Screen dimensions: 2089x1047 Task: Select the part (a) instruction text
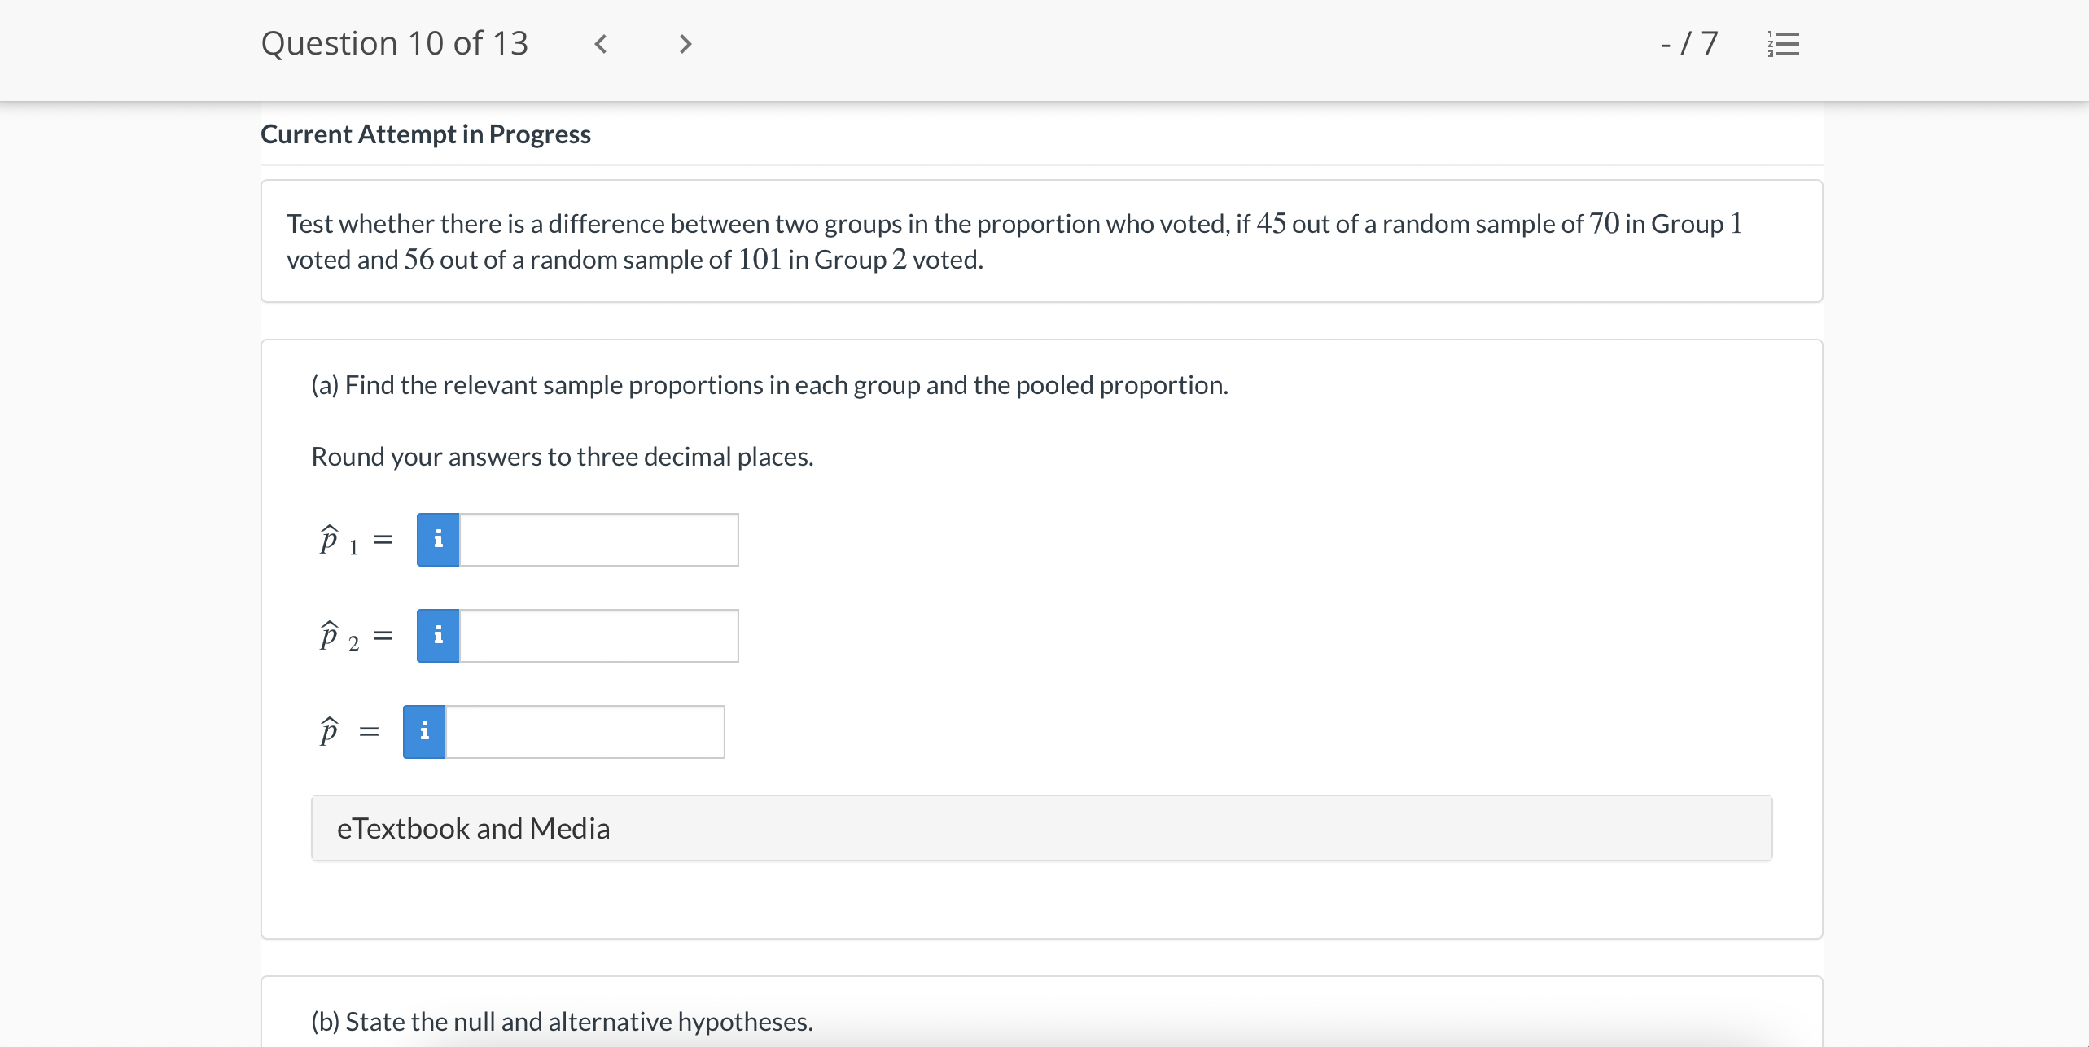[x=769, y=385]
